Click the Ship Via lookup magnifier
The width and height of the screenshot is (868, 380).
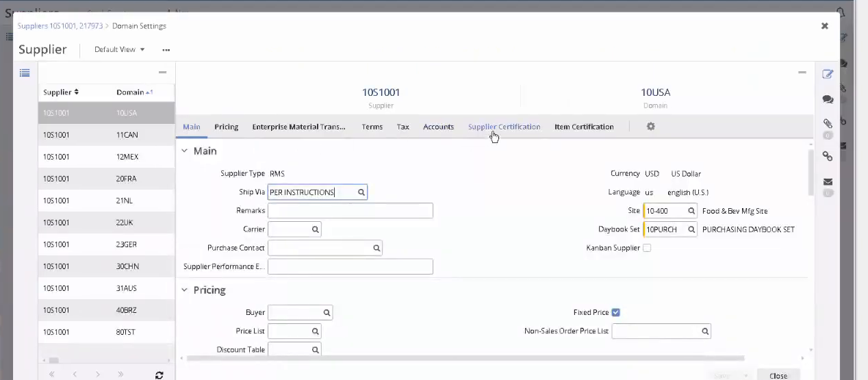coord(361,192)
